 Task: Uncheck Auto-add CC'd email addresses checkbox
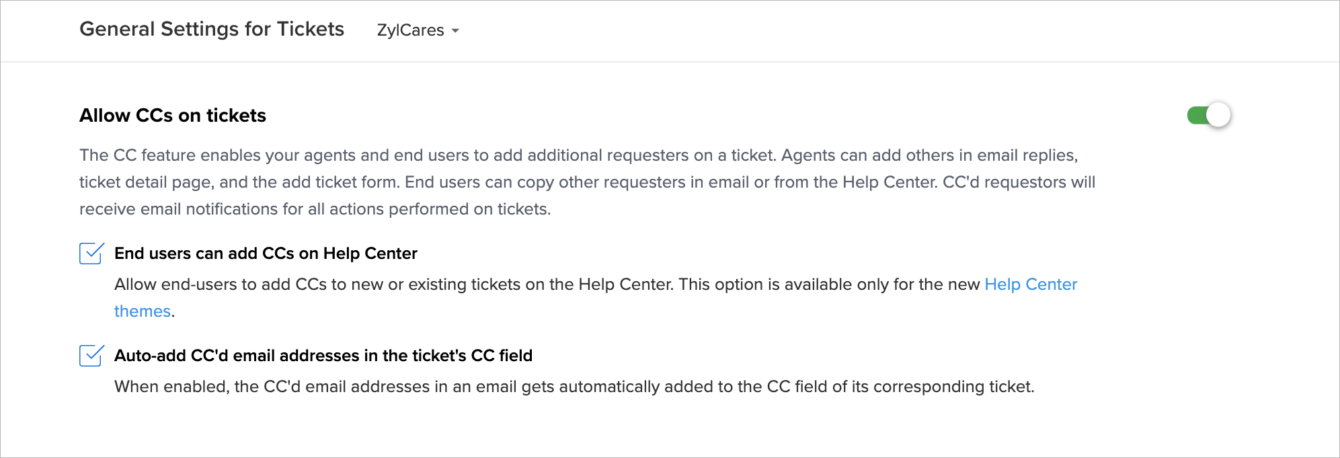click(90, 356)
